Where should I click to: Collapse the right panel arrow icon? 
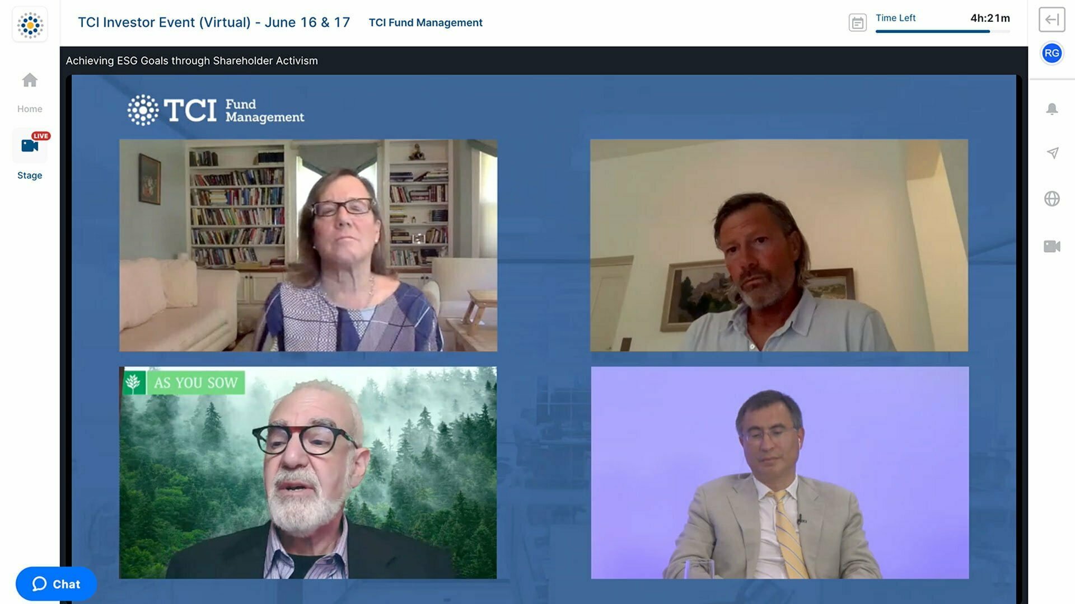click(1051, 20)
